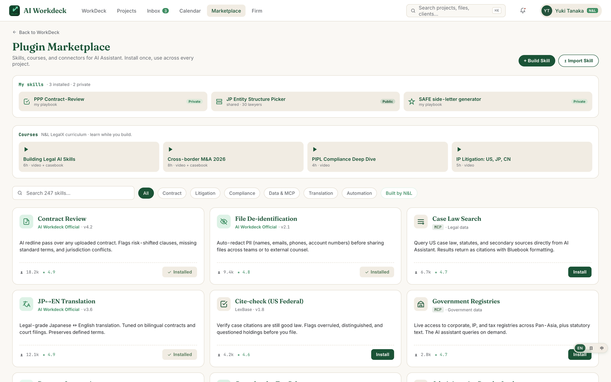This screenshot has width=611, height=382.
Task: Open the Firm nav tab
Action: (257, 11)
